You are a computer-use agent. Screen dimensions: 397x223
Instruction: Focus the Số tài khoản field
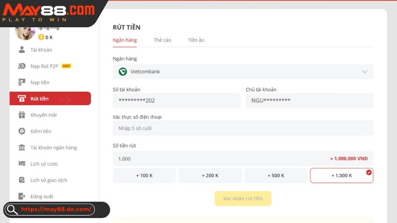tap(177, 101)
